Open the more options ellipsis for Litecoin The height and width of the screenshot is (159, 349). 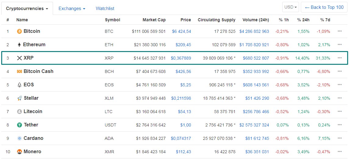tap(340, 112)
